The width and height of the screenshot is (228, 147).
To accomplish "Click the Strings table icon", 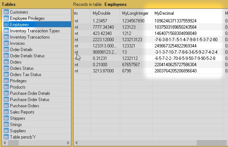I will click(x=6, y=125).
